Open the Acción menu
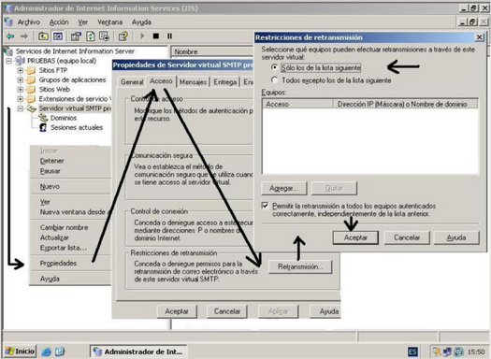This screenshot has width=491, height=359. [59, 22]
